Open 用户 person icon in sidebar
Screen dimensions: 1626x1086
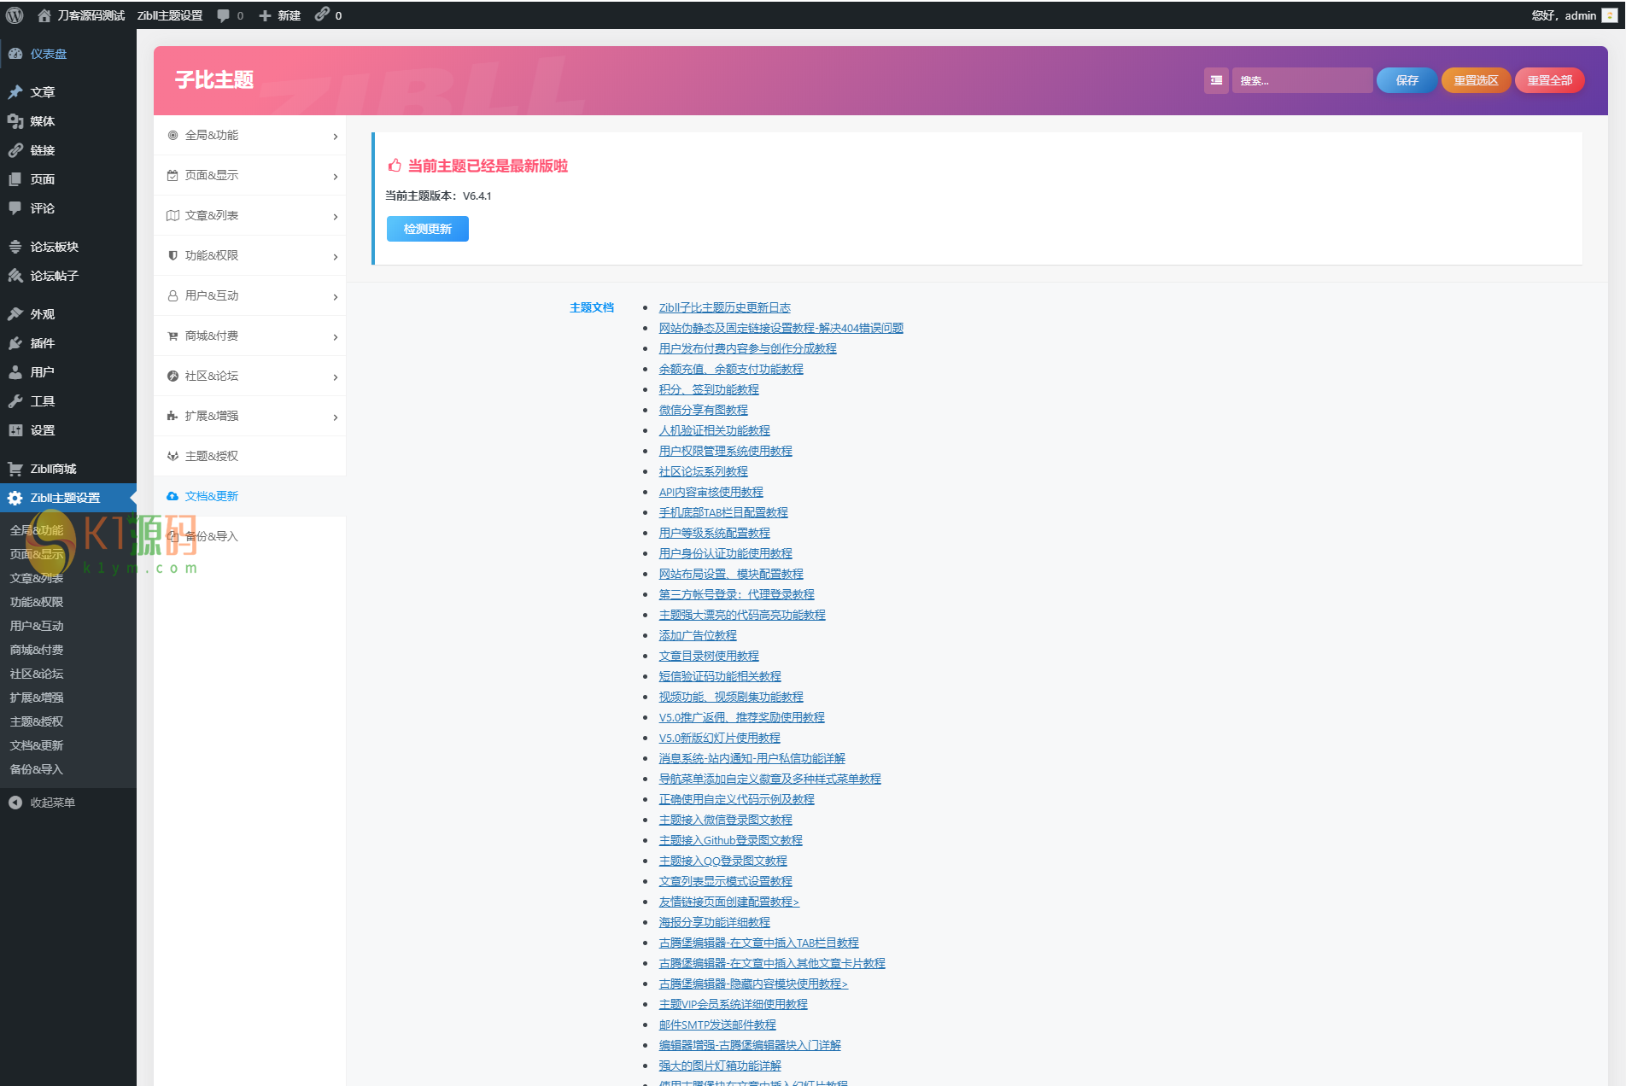coord(15,372)
